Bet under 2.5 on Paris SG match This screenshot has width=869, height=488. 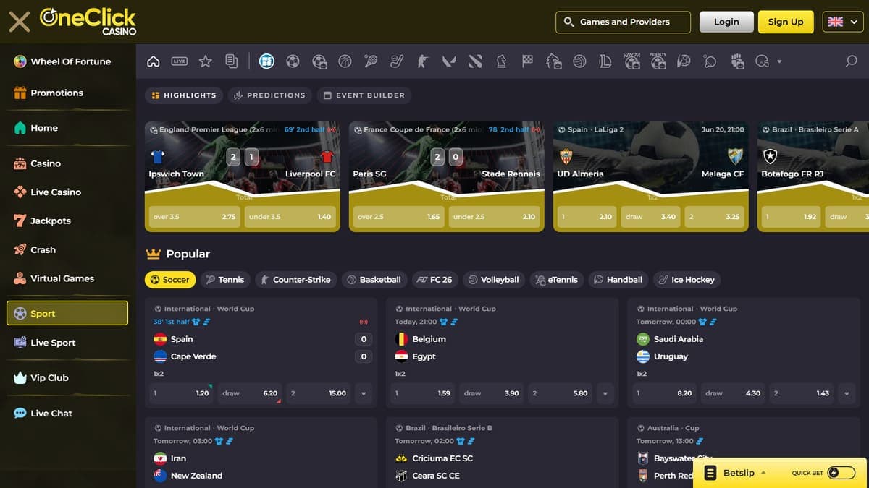494,217
